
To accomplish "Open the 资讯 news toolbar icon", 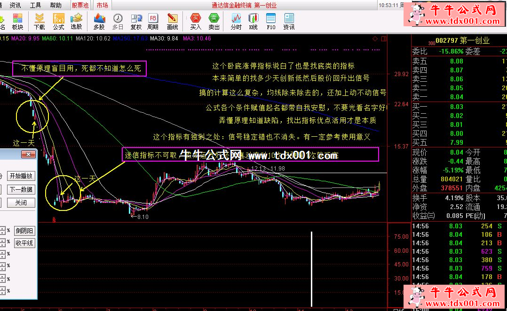I will tap(289, 22).
